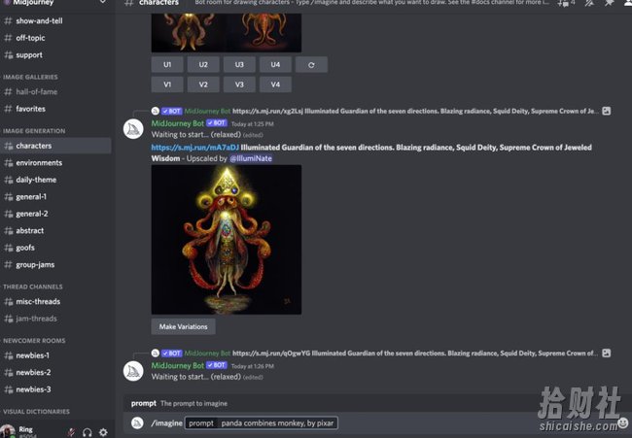Open the s.mj.run/mA7aDJ link
Viewport: 632px width, 438px height.
(195, 148)
